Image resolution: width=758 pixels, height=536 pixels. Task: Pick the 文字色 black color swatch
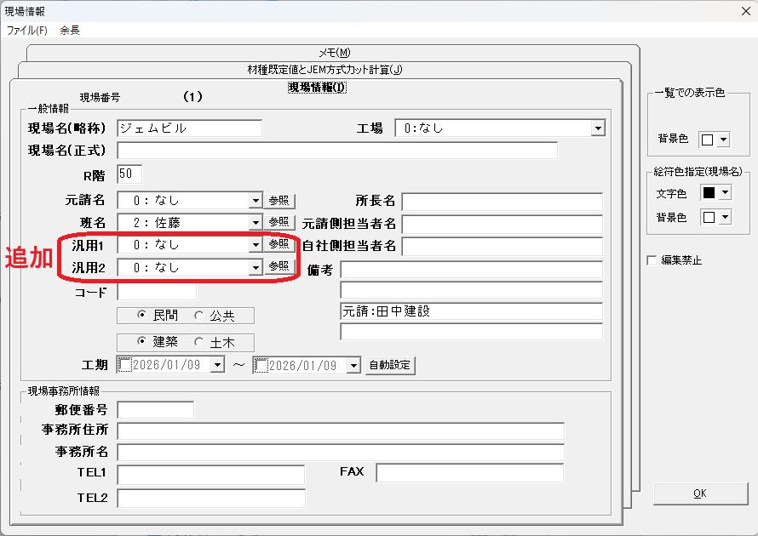click(708, 193)
